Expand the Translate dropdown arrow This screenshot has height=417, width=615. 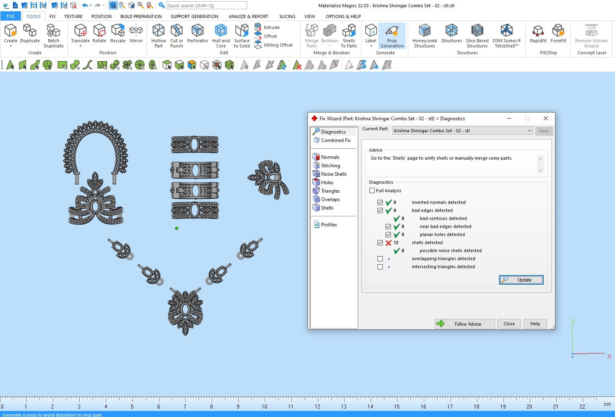(80, 46)
